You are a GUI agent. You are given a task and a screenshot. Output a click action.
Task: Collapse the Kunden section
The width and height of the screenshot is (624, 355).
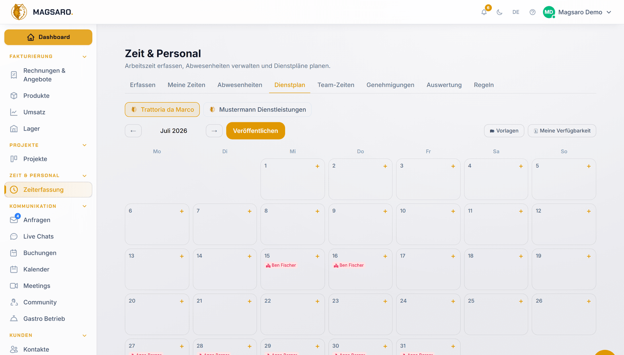(x=85, y=336)
